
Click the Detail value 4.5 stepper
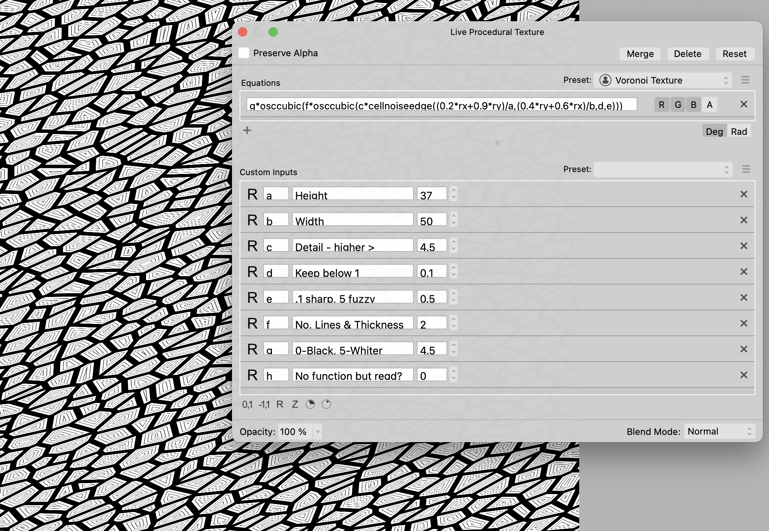[453, 245]
